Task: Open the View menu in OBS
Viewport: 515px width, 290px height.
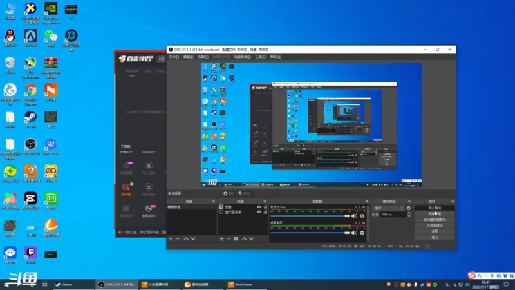Action: click(x=203, y=57)
